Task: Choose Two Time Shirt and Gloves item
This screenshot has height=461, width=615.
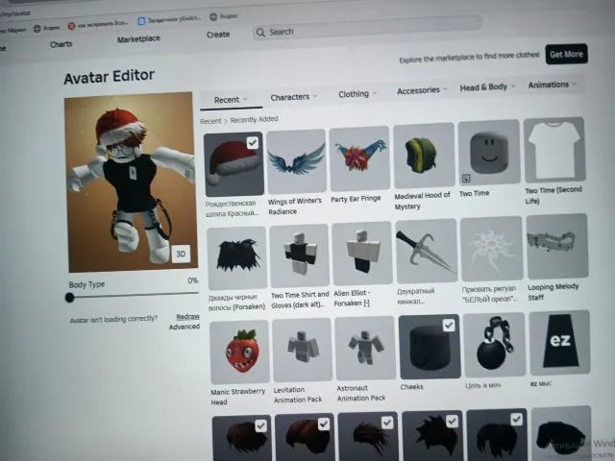Action: pyautogui.click(x=299, y=255)
